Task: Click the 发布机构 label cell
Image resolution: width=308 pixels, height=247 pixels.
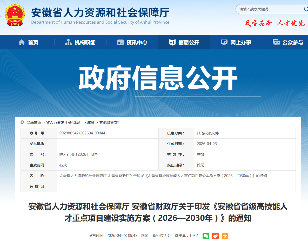Action: click(39, 144)
